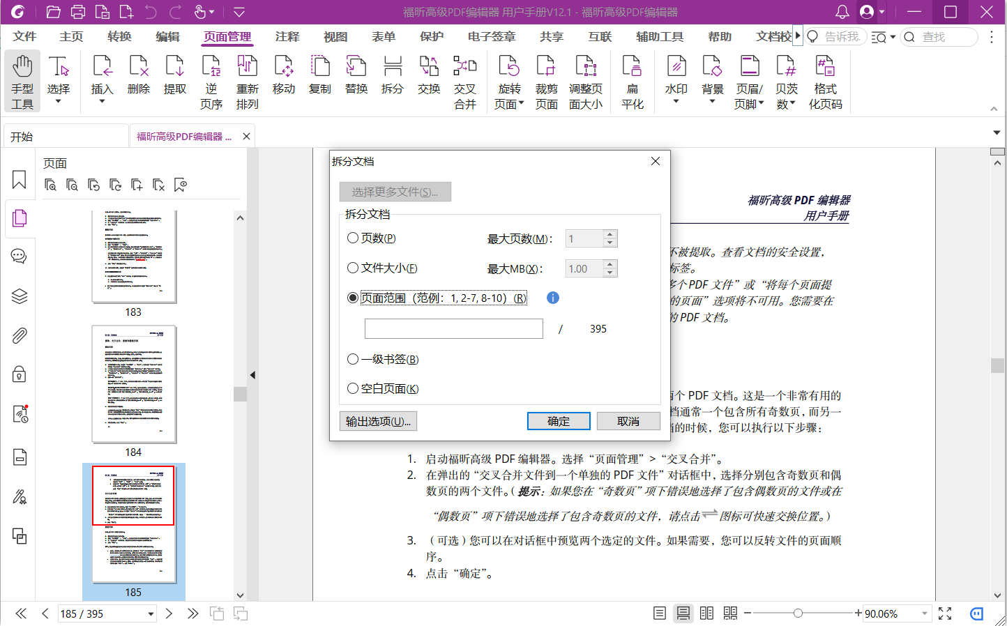Click the notification bell icon
Image resolution: width=1007 pixels, height=626 pixels.
point(842,12)
